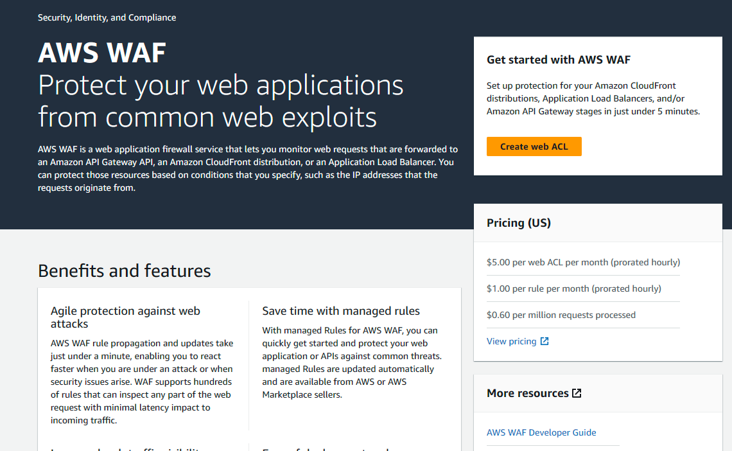Select the $5.00 per web ACL pricing line
Screen dimensions: 732x451
coord(583,262)
